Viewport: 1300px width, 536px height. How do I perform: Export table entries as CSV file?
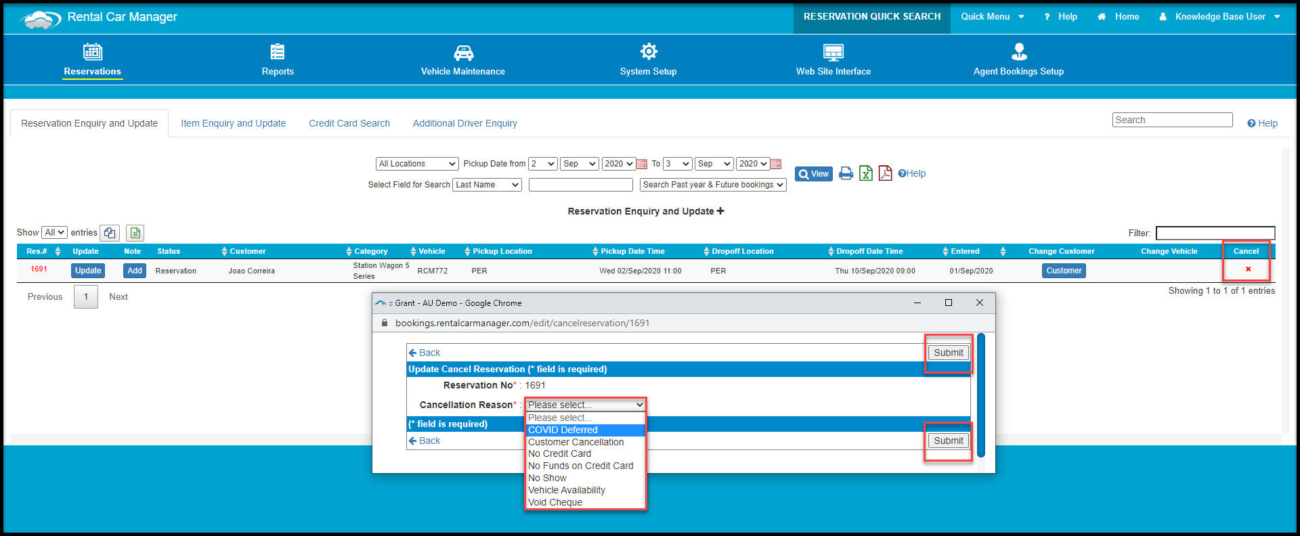click(x=135, y=233)
